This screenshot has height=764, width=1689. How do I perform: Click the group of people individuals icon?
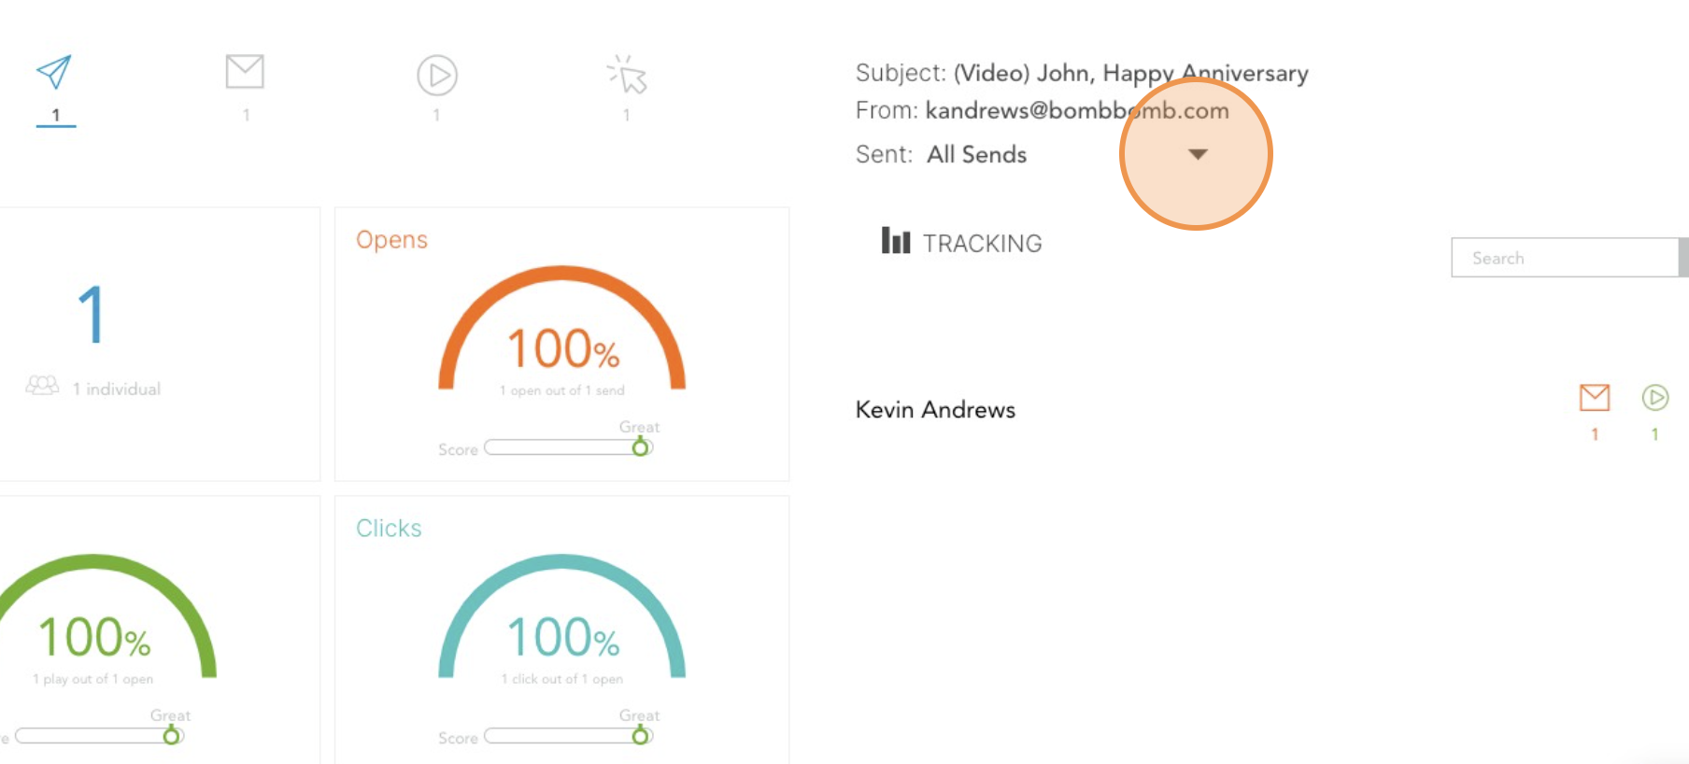(42, 385)
